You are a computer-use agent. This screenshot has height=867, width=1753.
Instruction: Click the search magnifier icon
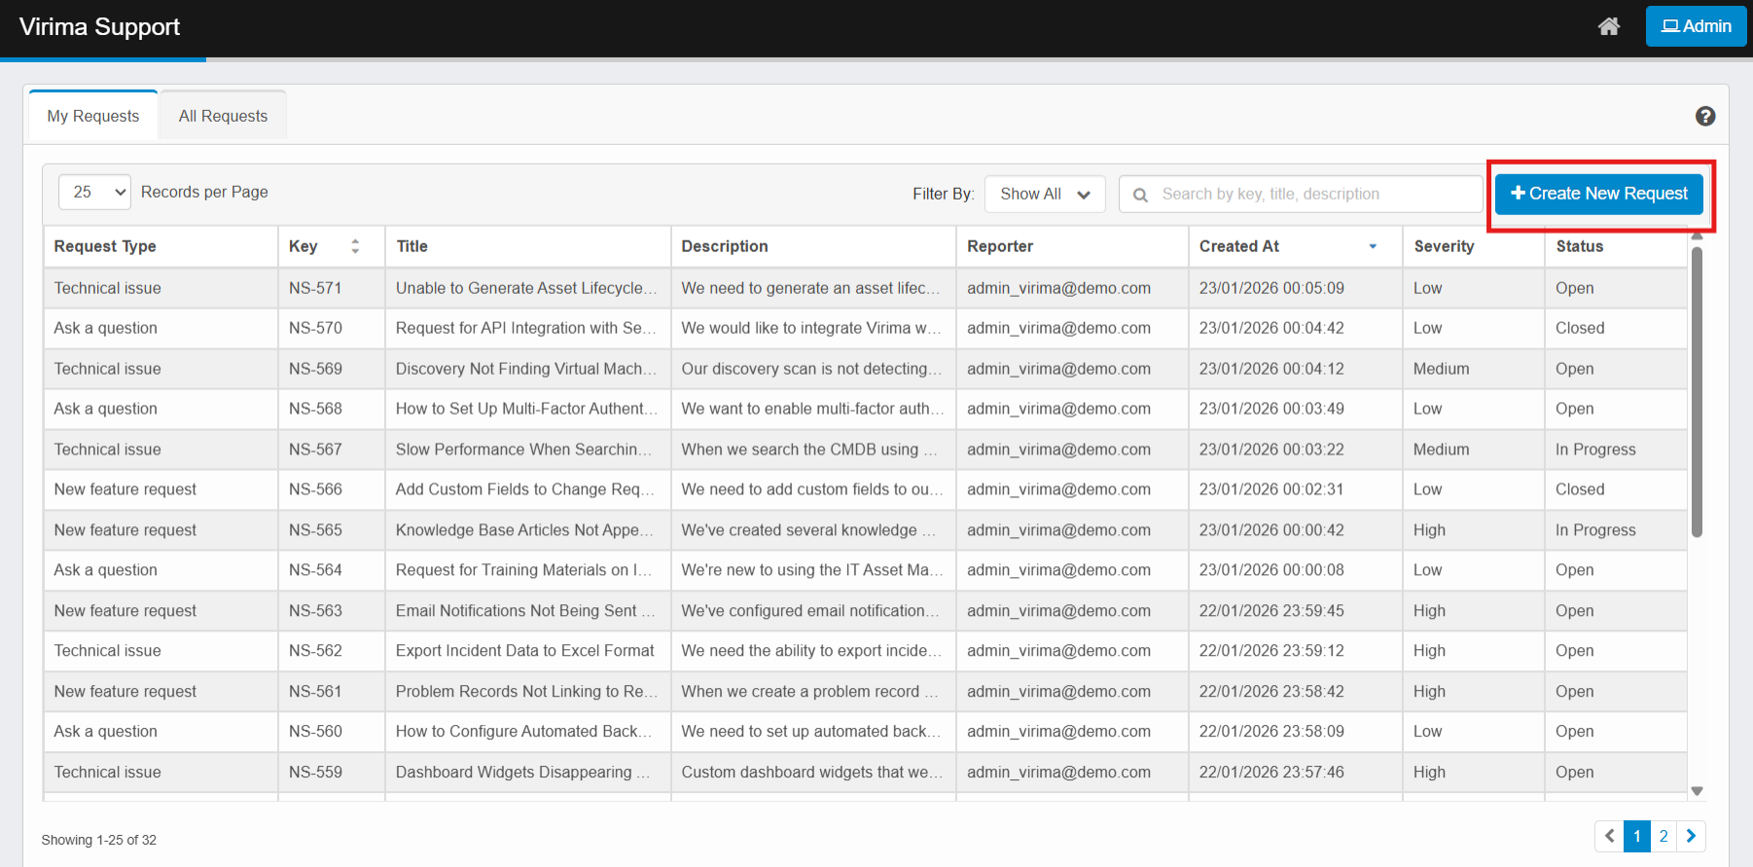(1140, 195)
